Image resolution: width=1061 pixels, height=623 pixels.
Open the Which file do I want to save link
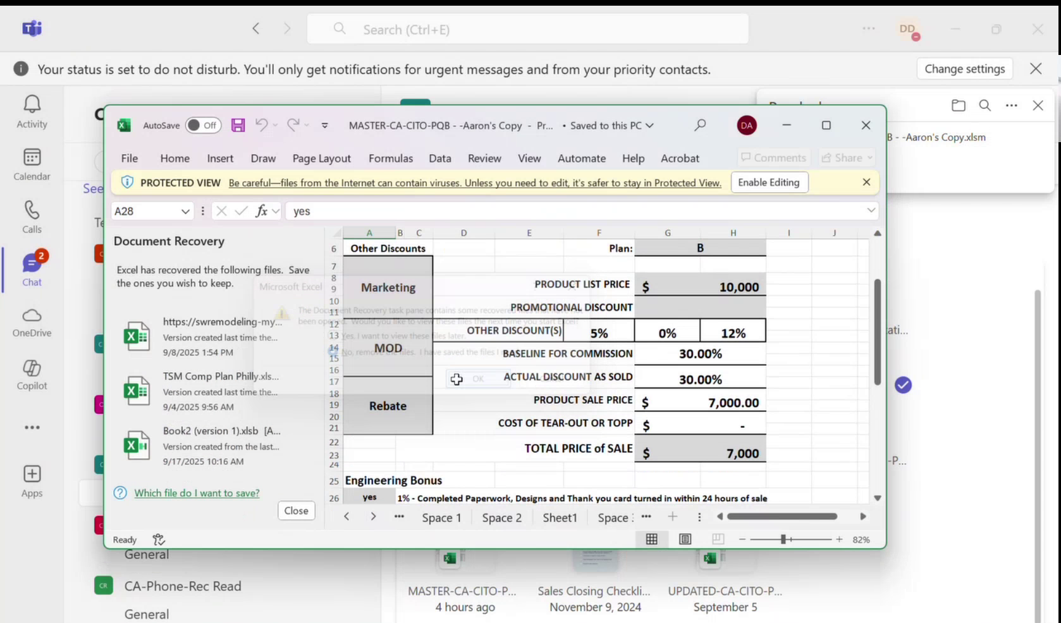(197, 493)
